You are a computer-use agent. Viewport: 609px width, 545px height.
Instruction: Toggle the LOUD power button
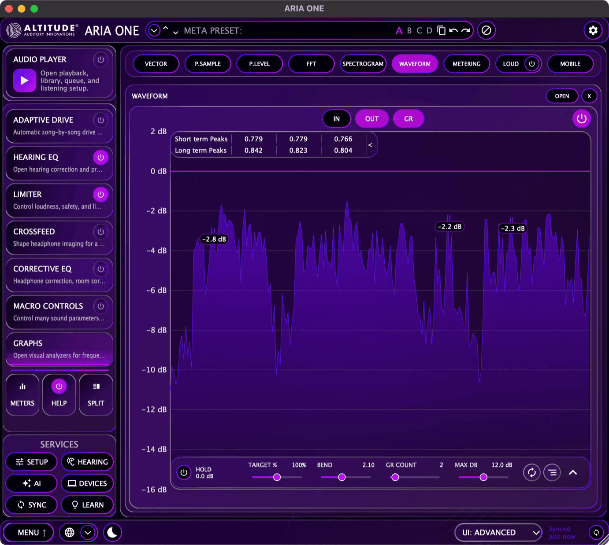point(532,64)
